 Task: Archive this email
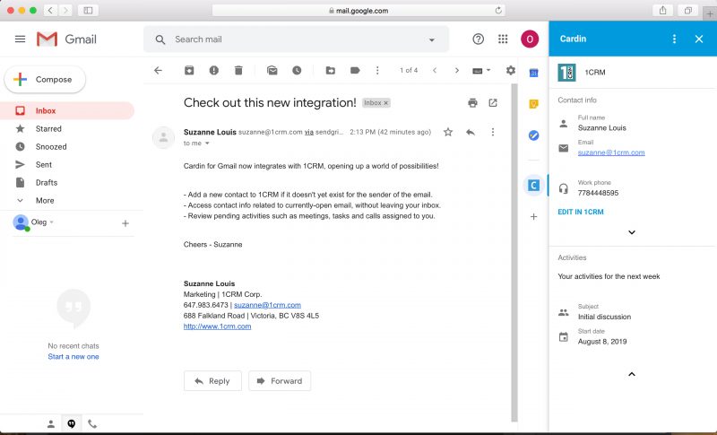[189, 71]
